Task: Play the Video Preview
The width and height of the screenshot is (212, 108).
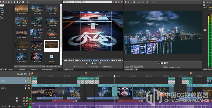Action: [x=159, y=63]
